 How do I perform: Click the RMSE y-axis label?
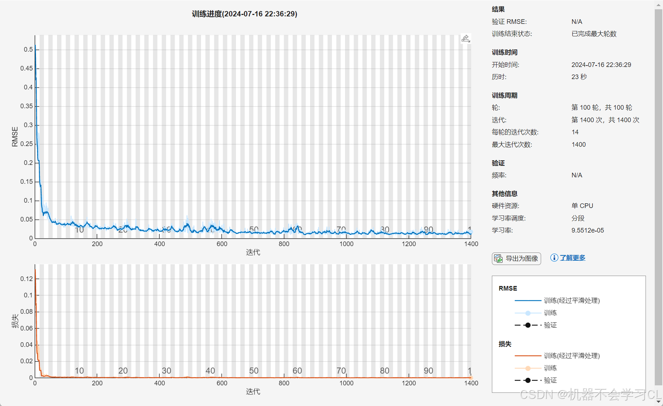[x=15, y=136]
